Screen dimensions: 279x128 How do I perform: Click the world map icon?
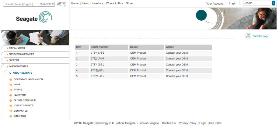point(61,4)
